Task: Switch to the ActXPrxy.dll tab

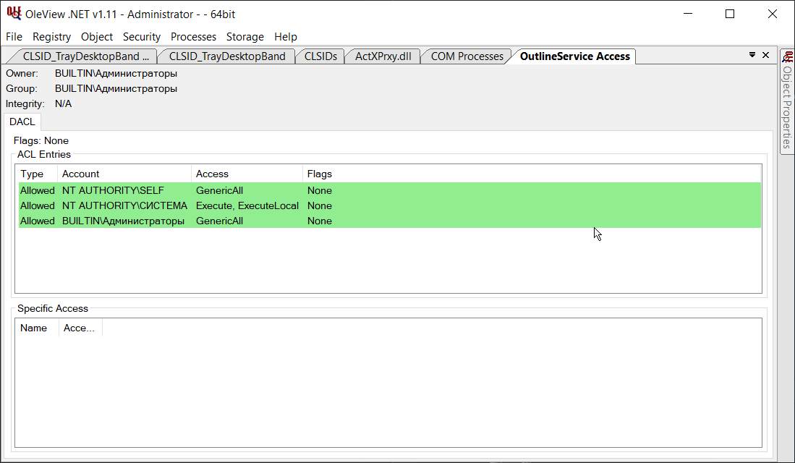Action: tap(383, 56)
